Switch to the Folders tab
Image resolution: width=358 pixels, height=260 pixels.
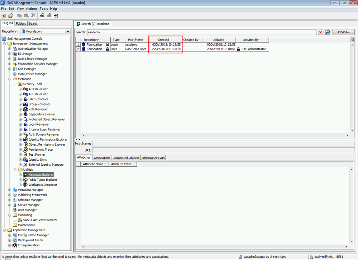coord(21,23)
